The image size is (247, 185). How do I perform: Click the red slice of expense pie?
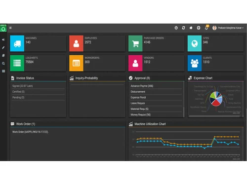[x=216, y=103]
